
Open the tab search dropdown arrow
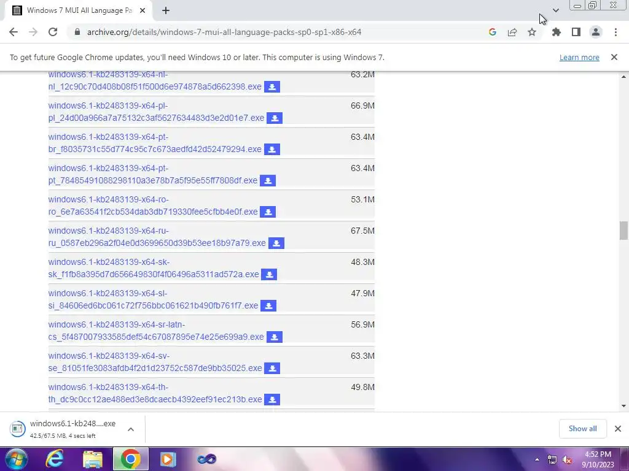pos(555,10)
